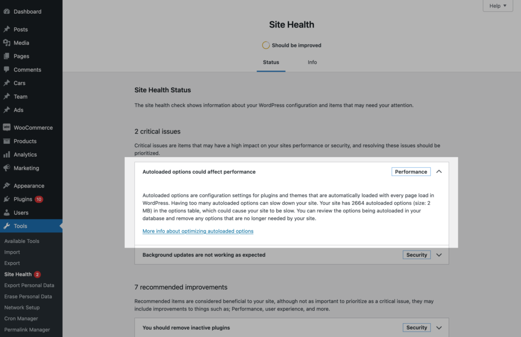This screenshot has height=337, width=521.
Task: Click the Users person icon
Action: pos(7,213)
